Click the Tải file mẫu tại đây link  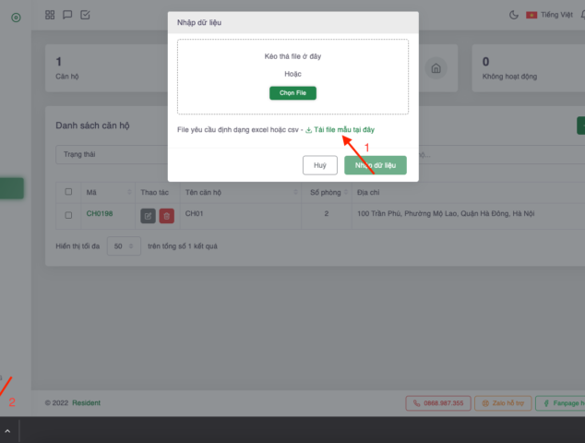click(x=343, y=130)
